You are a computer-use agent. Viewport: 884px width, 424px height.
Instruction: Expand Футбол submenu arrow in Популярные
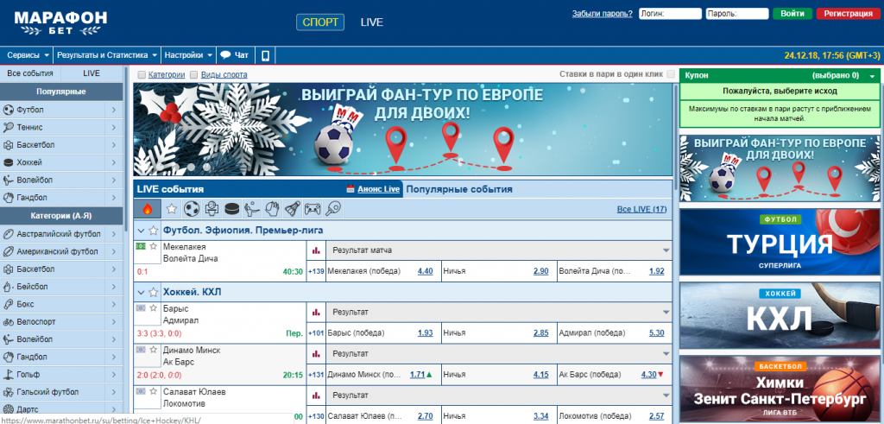coord(114,110)
